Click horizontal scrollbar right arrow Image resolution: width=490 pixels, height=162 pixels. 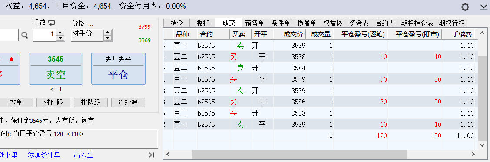point(473,155)
